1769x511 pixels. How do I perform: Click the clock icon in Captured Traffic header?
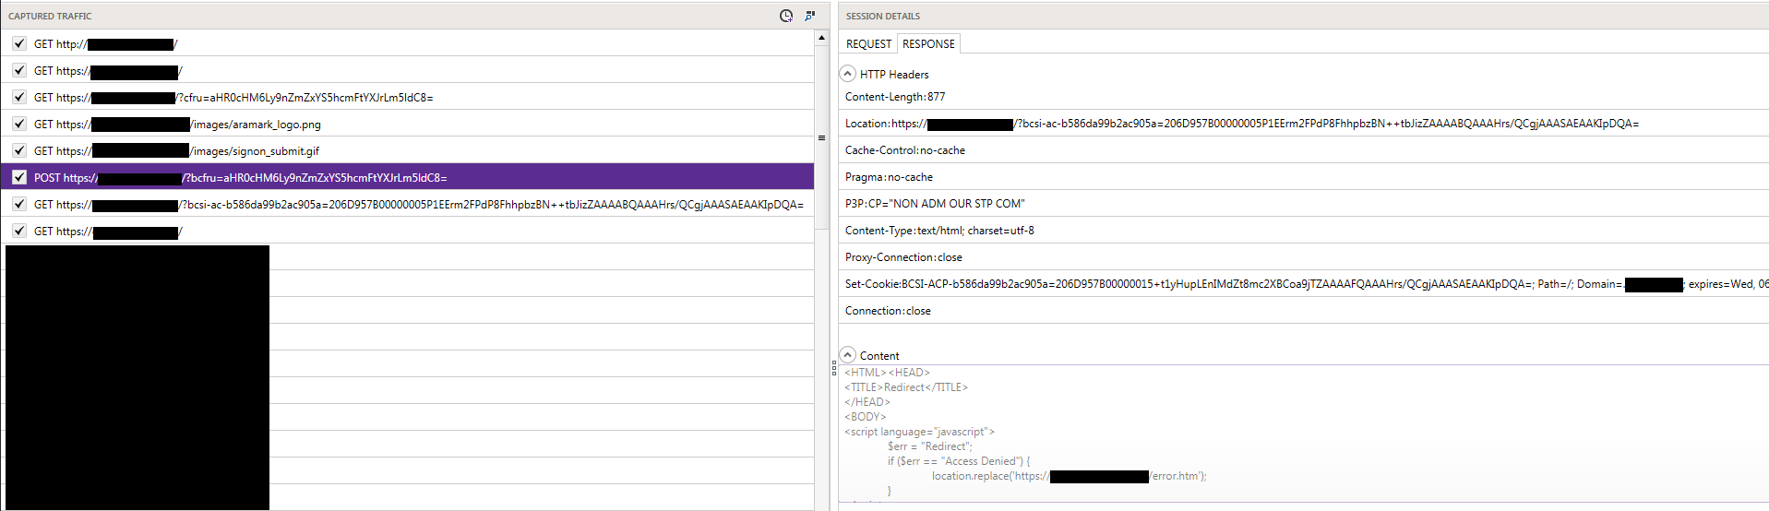(x=786, y=16)
